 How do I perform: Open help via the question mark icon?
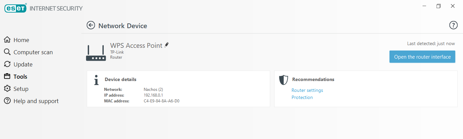click(453, 25)
